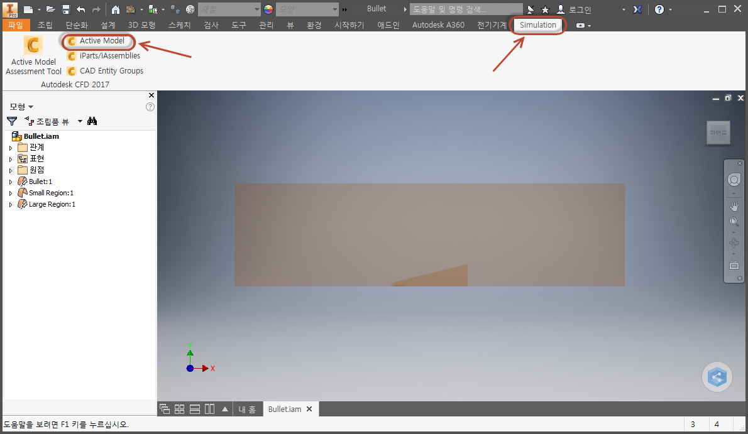The image size is (748, 434).
Task: Click the Save disk icon
Action: (66, 9)
